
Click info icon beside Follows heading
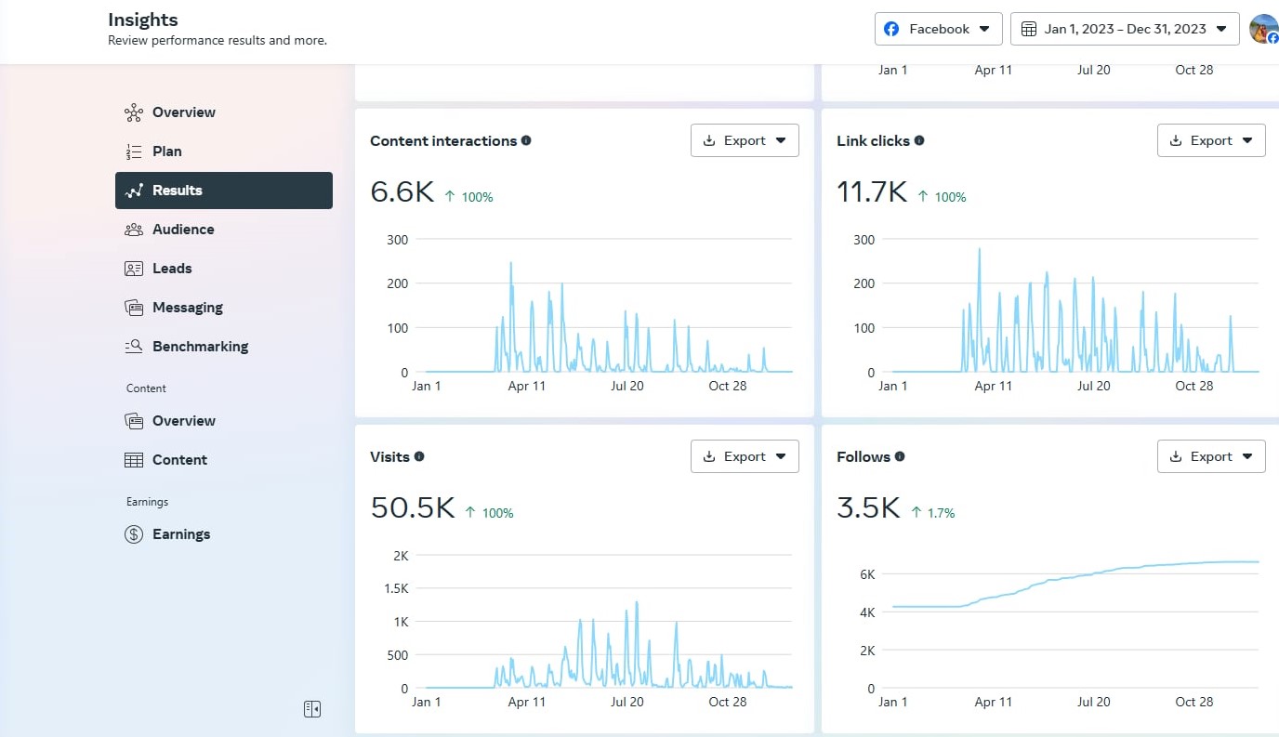900,457
